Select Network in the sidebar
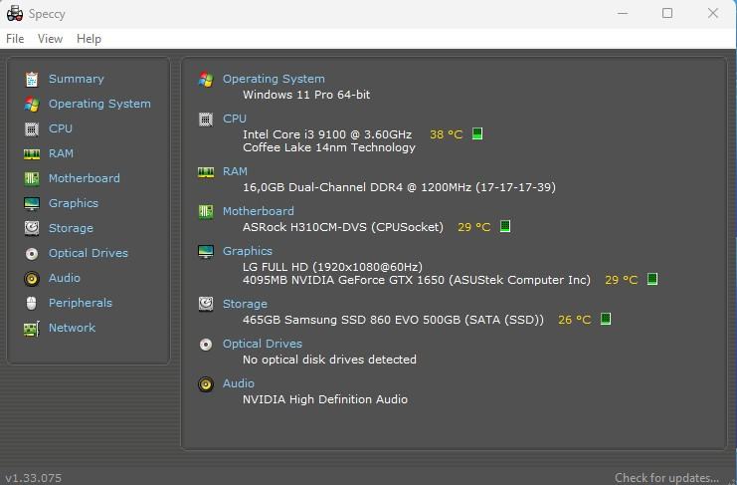The width and height of the screenshot is (737, 485). click(x=72, y=328)
